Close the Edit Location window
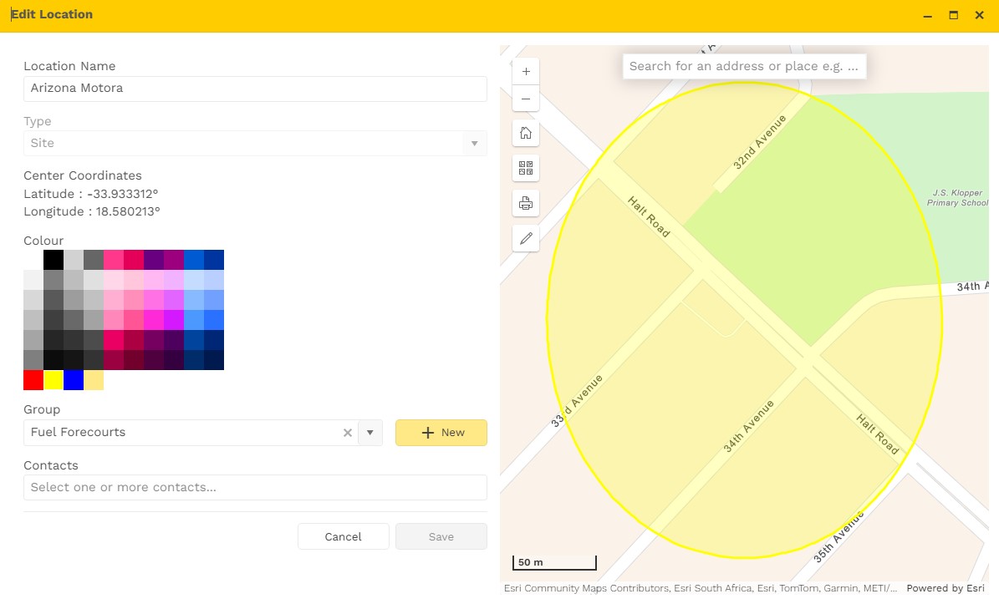 (979, 15)
